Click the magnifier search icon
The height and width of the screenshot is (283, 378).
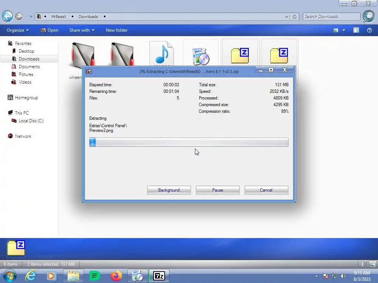pos(369,16)
